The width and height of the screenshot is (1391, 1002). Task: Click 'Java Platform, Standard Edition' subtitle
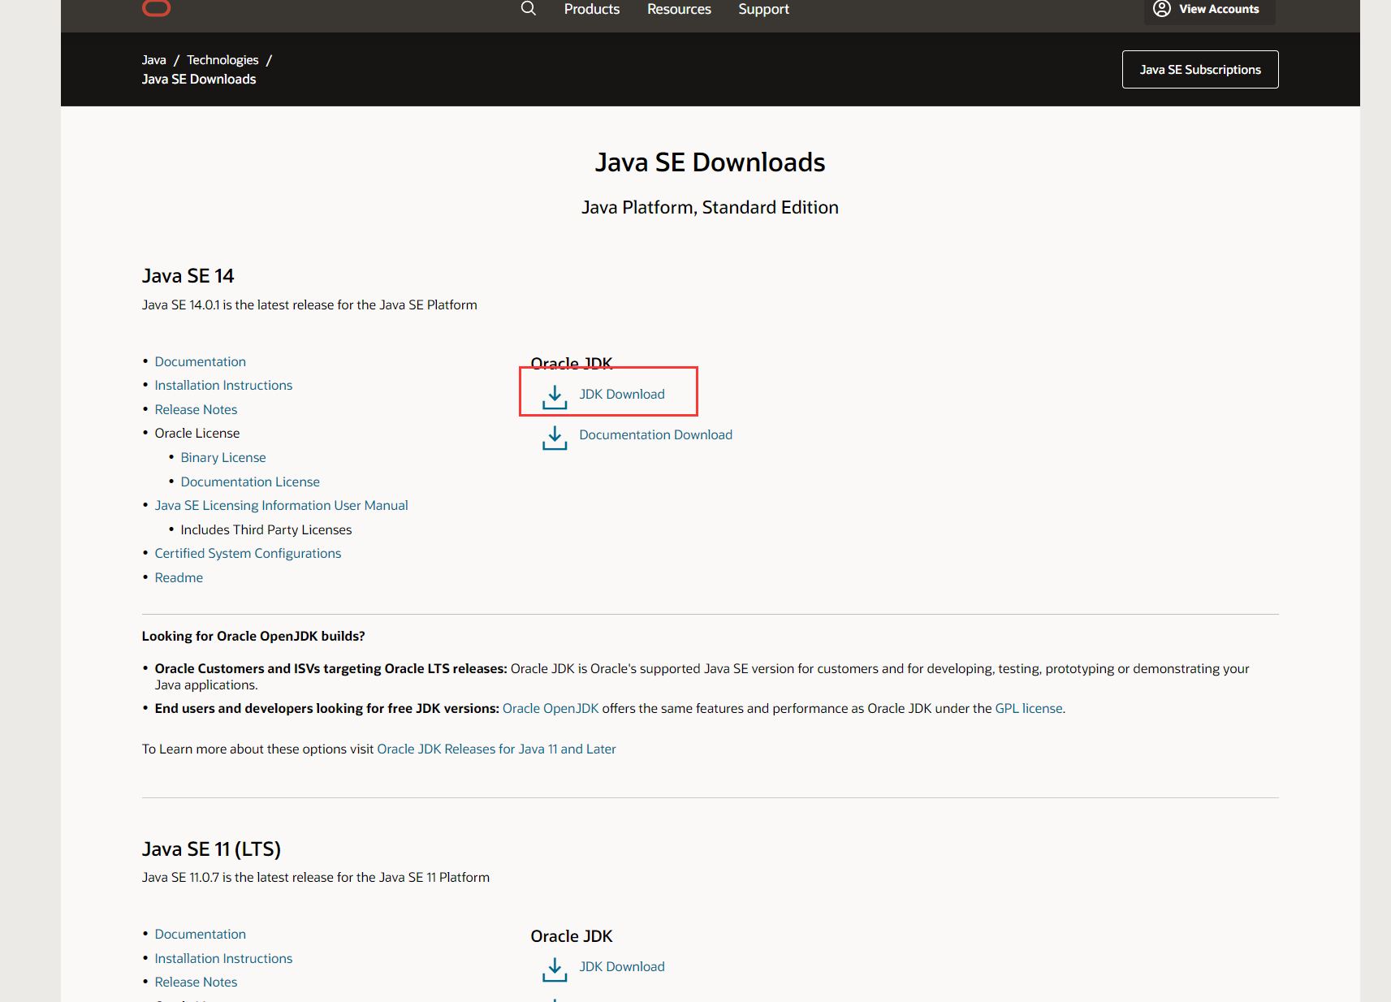[711, 208]
